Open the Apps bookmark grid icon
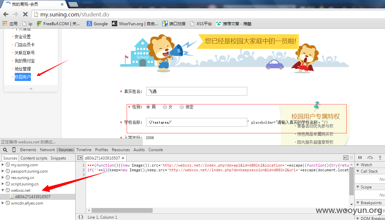Viewport: 385px width, 220px height. (x=5, y=24)
